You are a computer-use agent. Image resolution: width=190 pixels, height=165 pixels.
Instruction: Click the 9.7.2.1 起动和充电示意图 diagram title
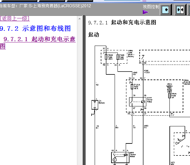pos(122,22)
